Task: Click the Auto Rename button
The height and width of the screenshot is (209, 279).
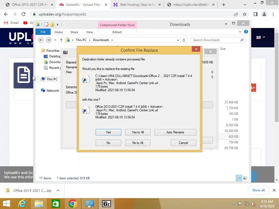Action: [x=175, y=132]
